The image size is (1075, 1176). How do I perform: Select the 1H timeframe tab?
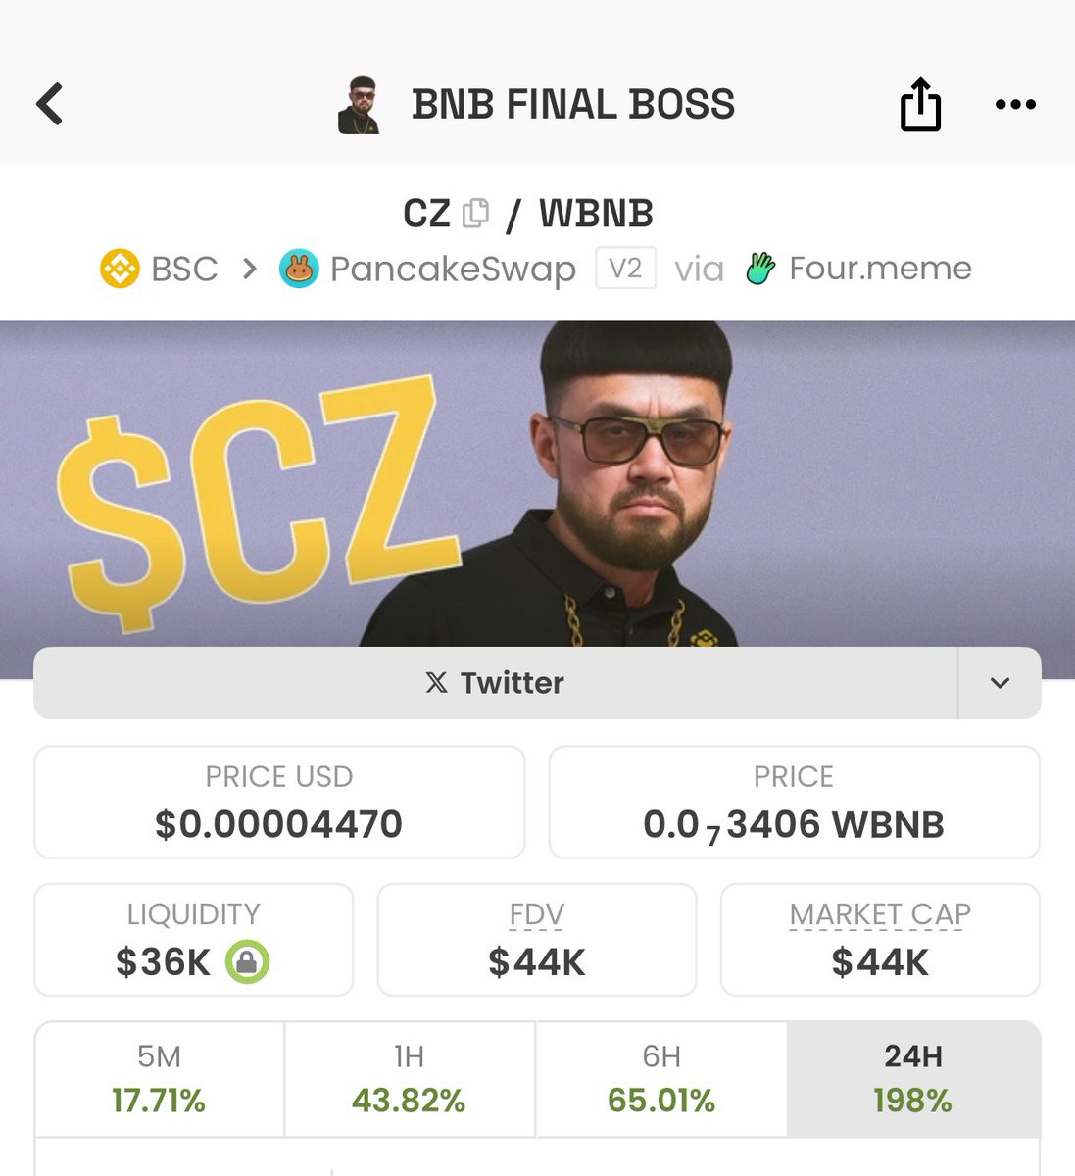(410, 1079)
